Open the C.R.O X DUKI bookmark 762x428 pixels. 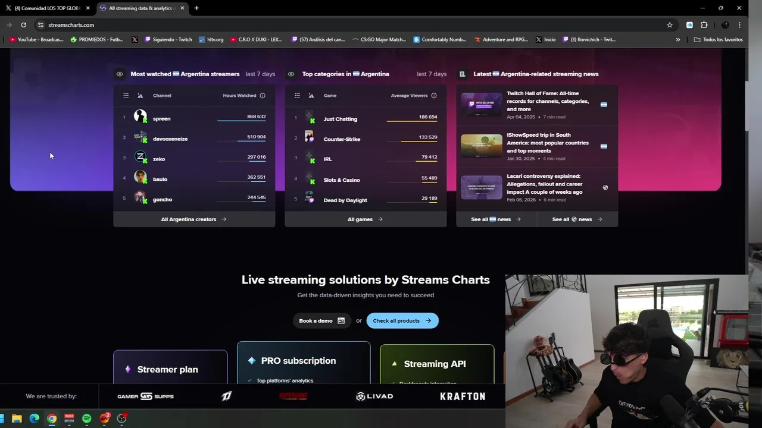pos(257,40)
